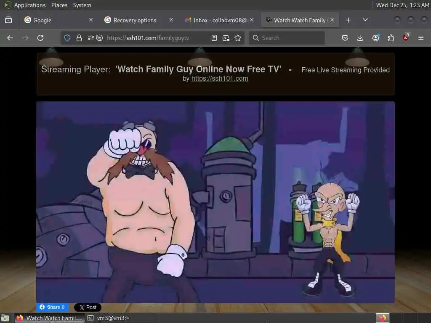
Task: Focus the Search input field
Action: (287, 38)
